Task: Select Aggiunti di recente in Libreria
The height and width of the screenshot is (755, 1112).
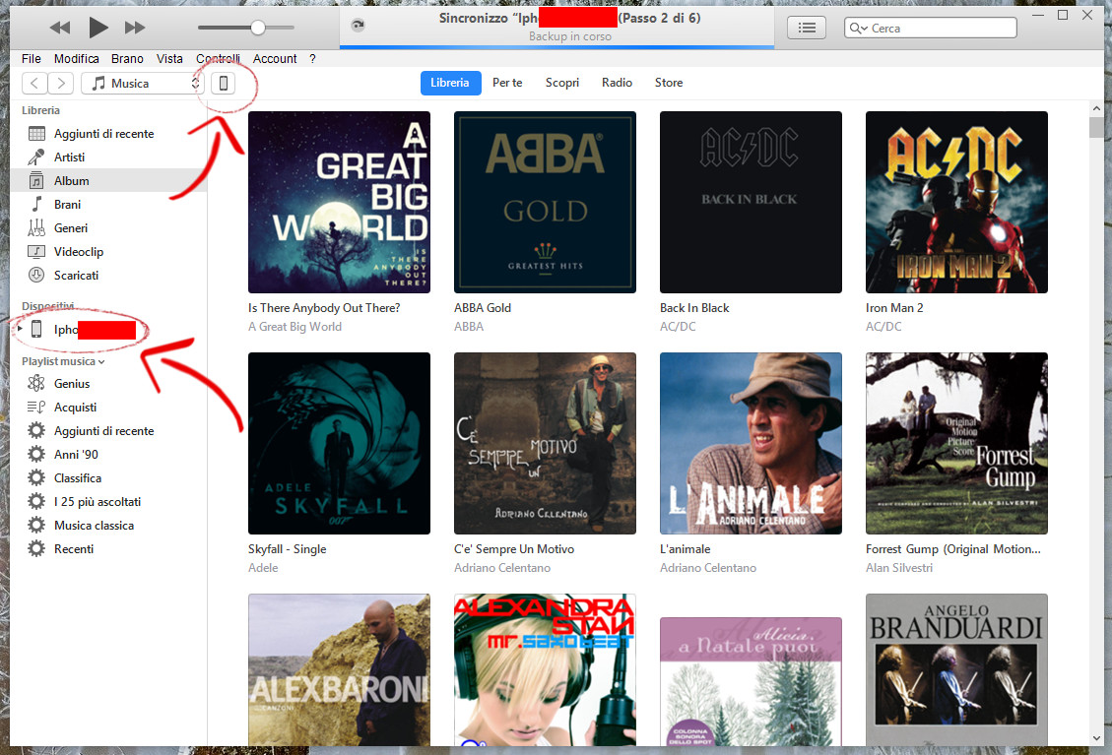Action: [108, 133]
